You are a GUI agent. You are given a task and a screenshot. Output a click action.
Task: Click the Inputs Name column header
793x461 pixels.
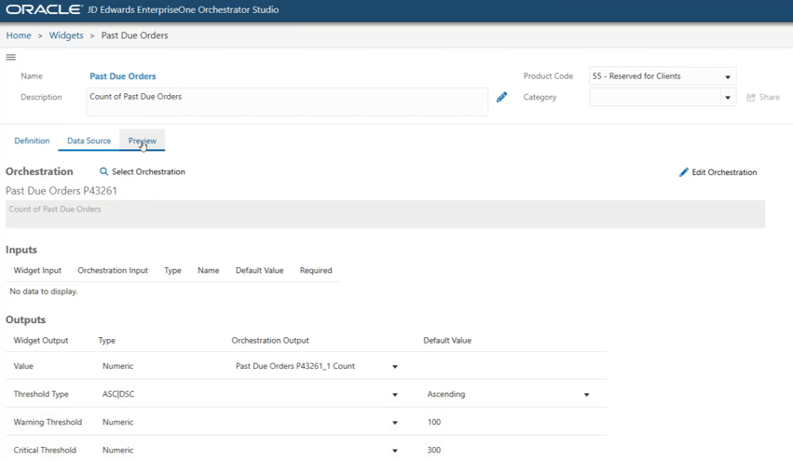(x=209, y=270)
